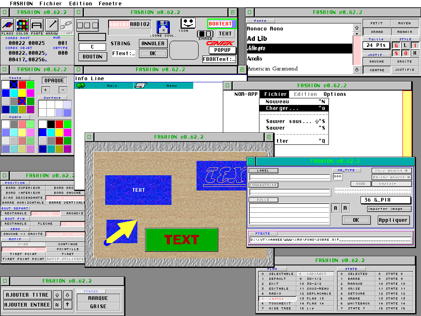Click the minus button under OPAQUE

tap(63, 90)
